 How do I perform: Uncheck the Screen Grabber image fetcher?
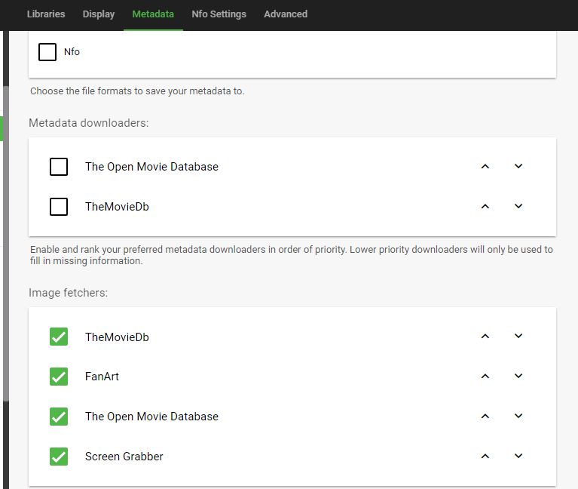59,457
